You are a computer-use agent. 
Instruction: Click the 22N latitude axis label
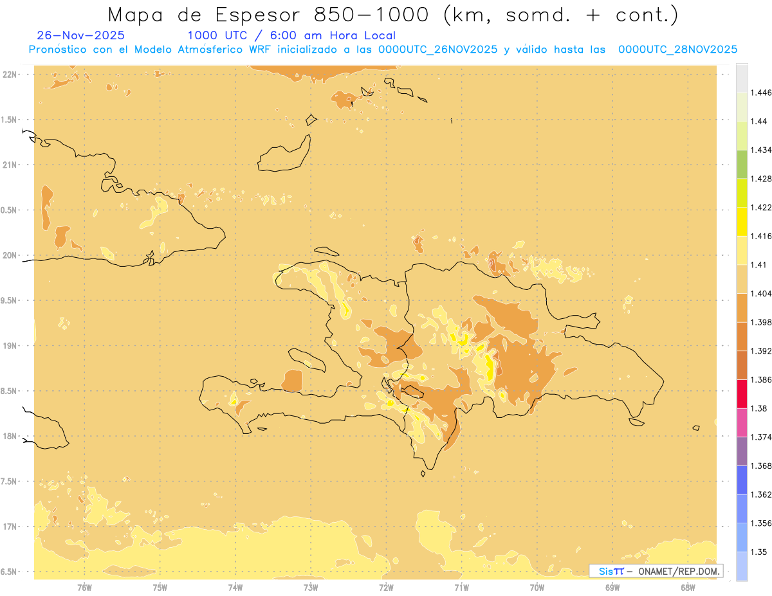coord(11,75)
